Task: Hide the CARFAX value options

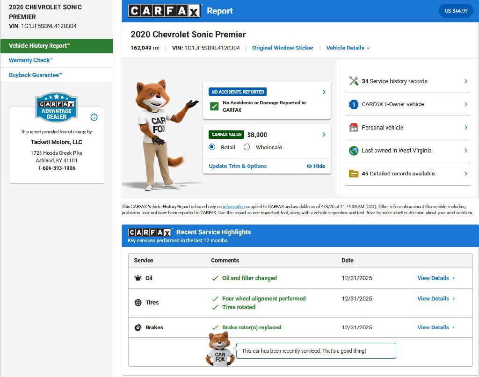Action: 316,166
